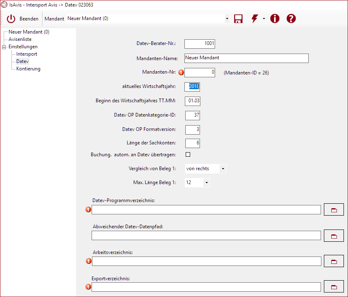Click the error icon beside Mandanten-Nr
This screenshot has width=348, height=297.
[181, 72]
